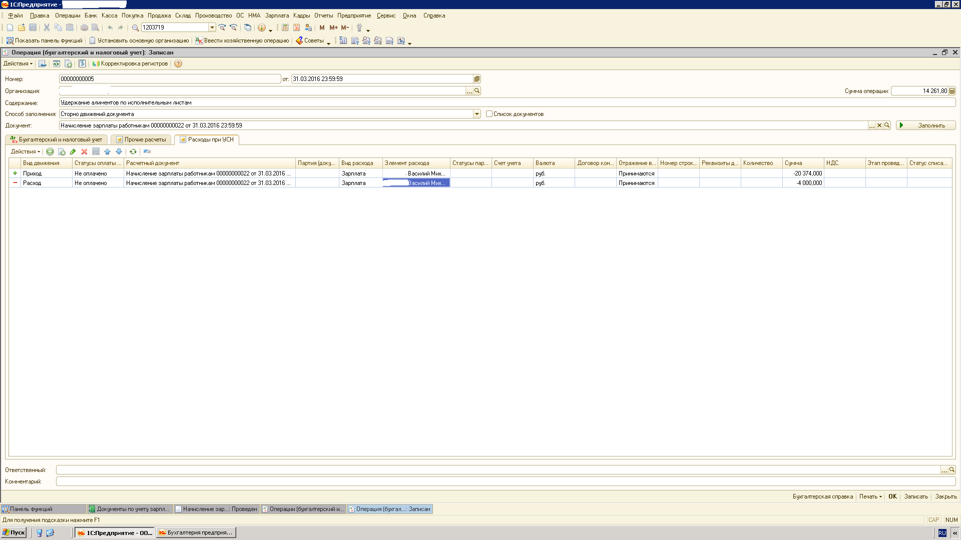Screen dimensions: 961x540
Task: Open the calculator icon in the toolbar
Action: point(285,27)
